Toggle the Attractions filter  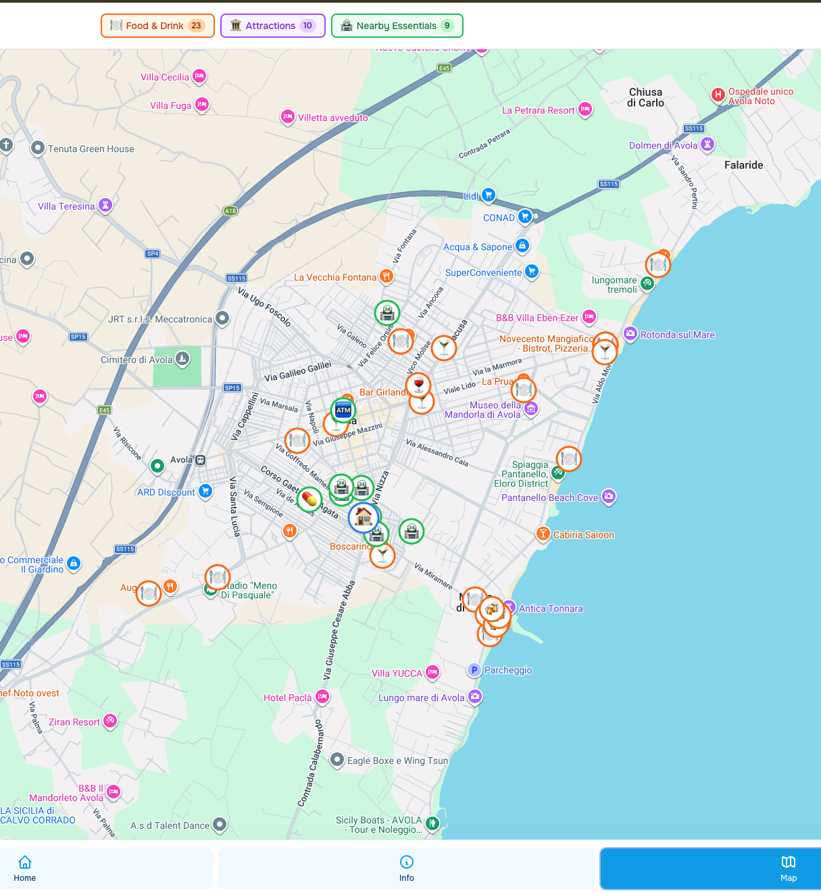coord(273,26)
